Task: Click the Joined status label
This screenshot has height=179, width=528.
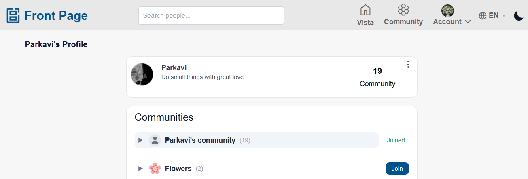Action: coord(396,140)
